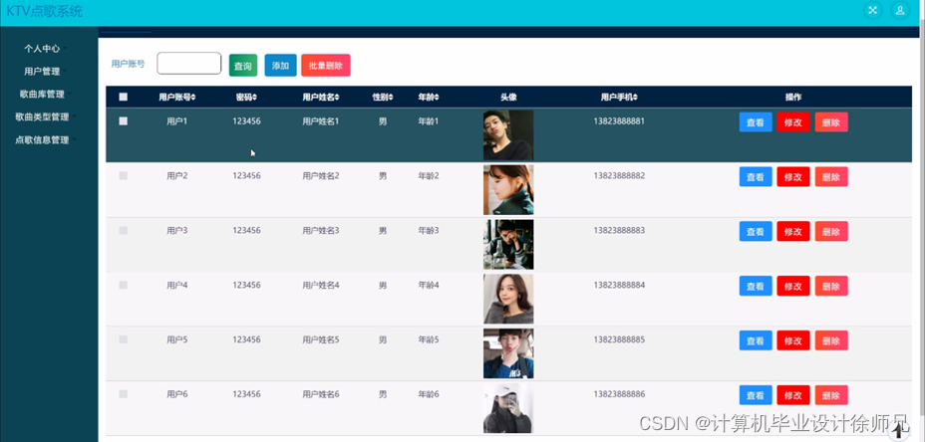Open avatar photo of 用户5
925x442 pixels.
[x=508, y=353]
